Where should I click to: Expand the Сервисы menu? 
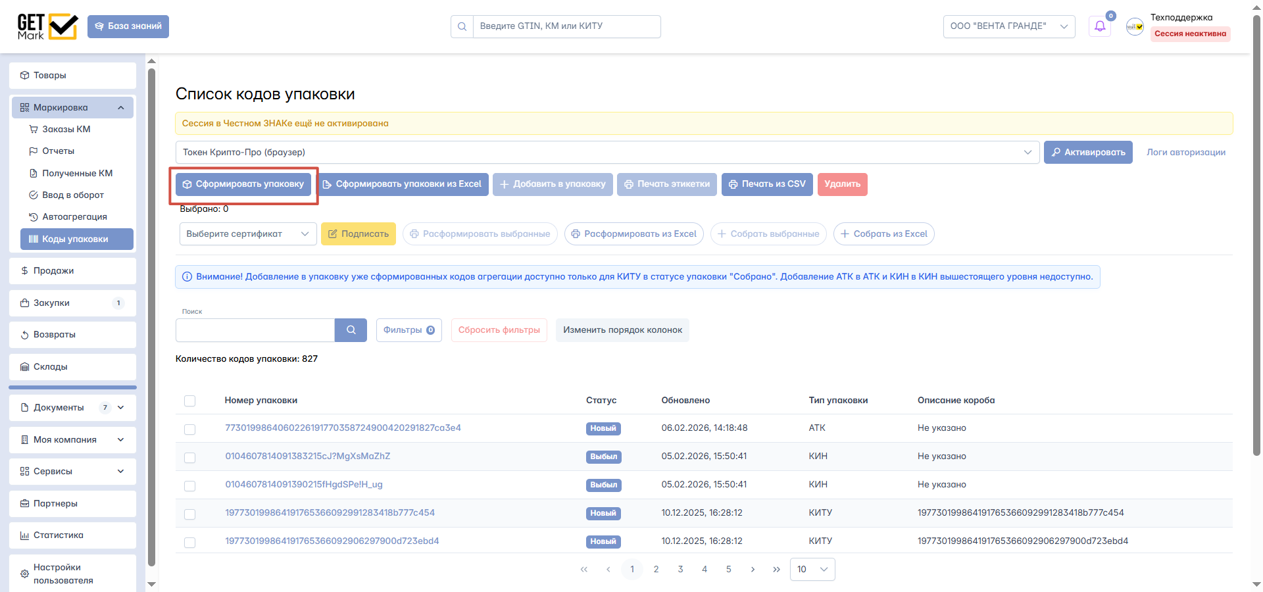click(72, 472)
